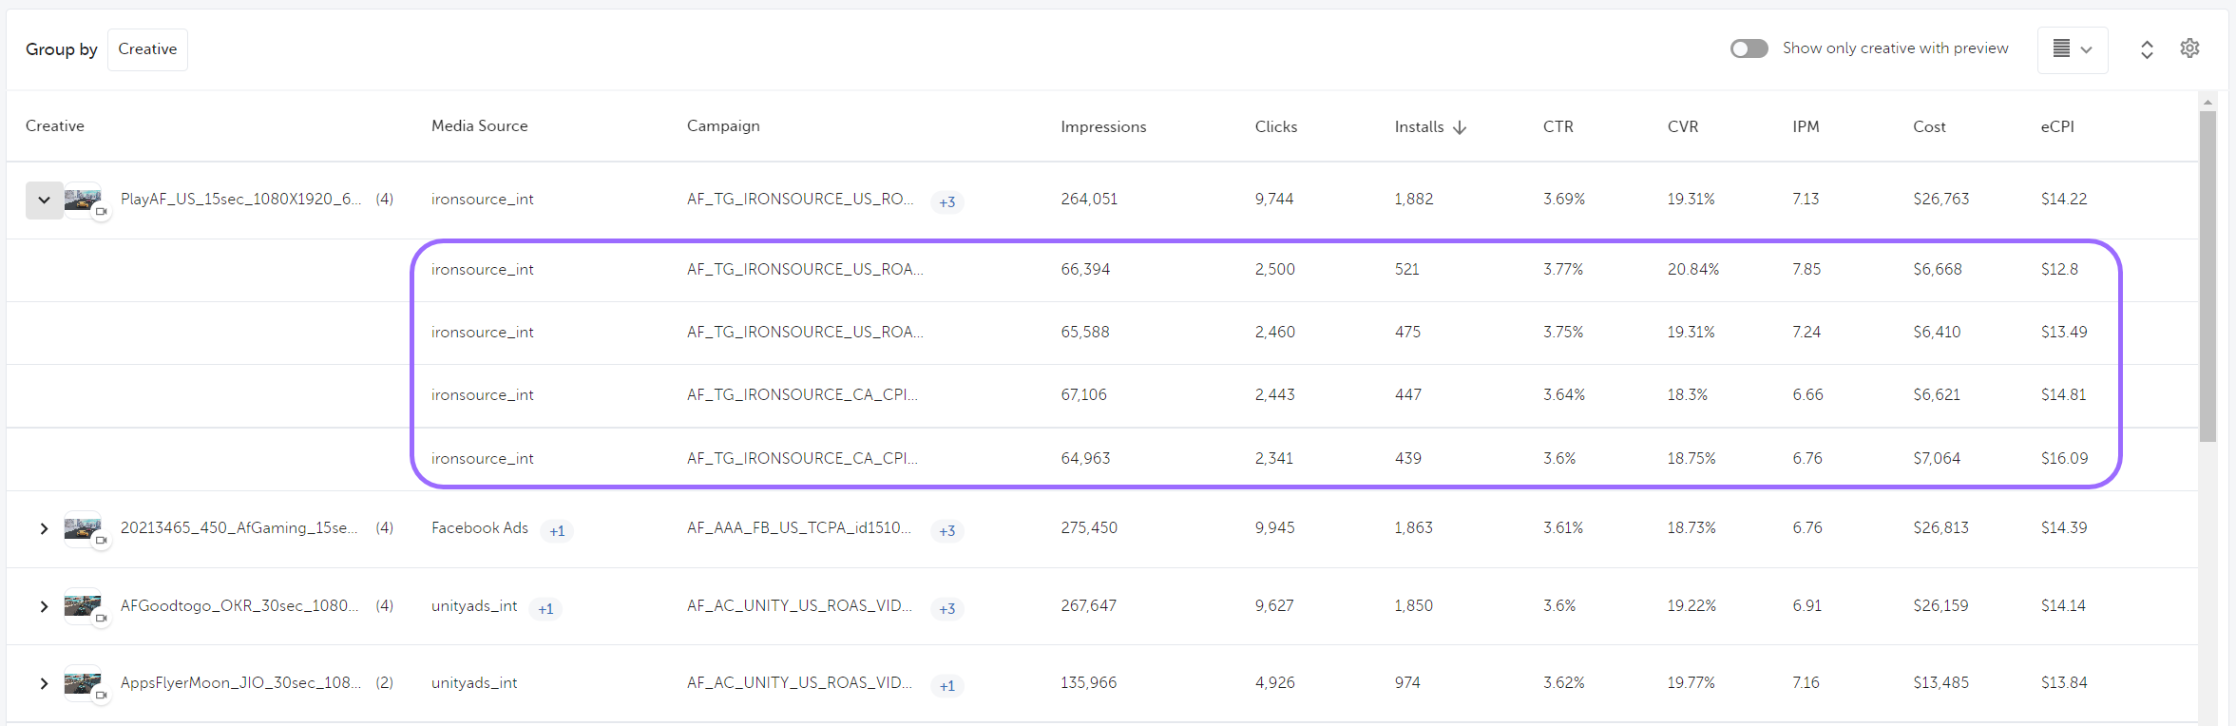Viewport: 2236px width, 726px height.
Task: Expand the AFGoodtogo_OKR_30sec creative row
Action: click(44, 606)
